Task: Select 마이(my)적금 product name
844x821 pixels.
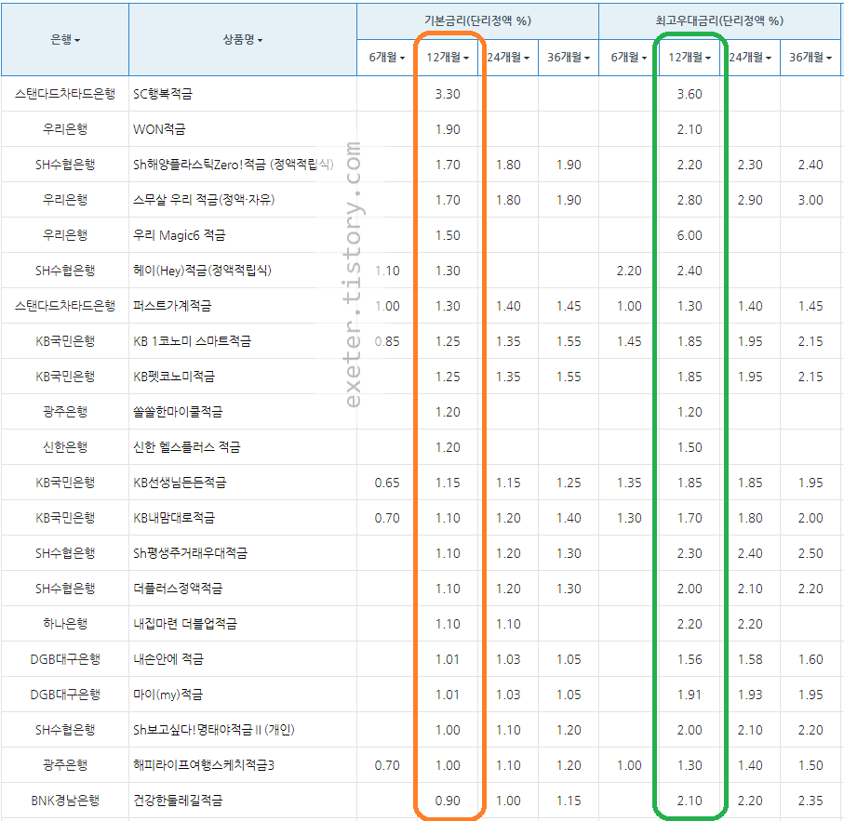Action: point(167,695)
